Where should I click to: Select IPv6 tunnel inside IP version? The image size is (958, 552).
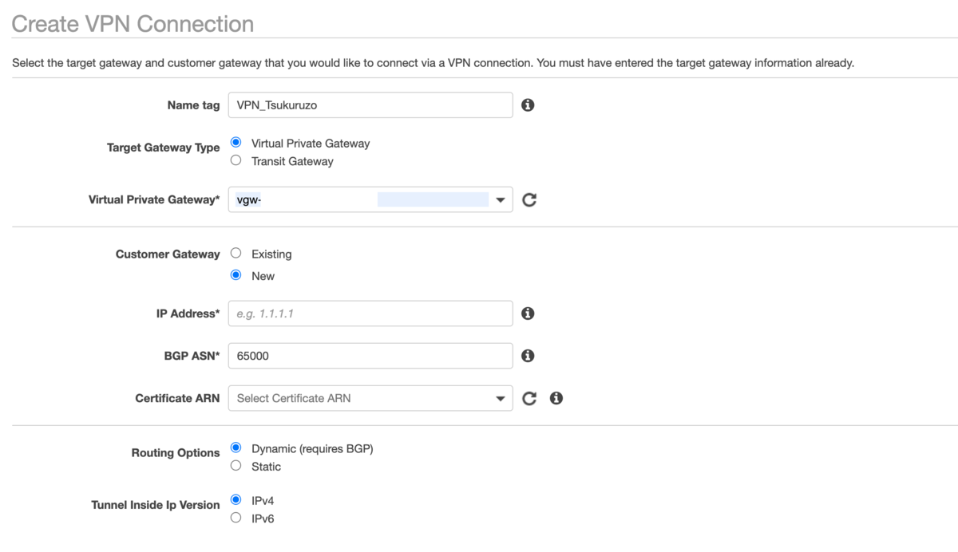click(x=236, y=518)
